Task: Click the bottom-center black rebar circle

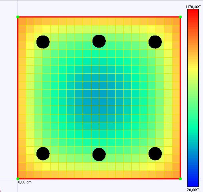Action: [99, 155]
